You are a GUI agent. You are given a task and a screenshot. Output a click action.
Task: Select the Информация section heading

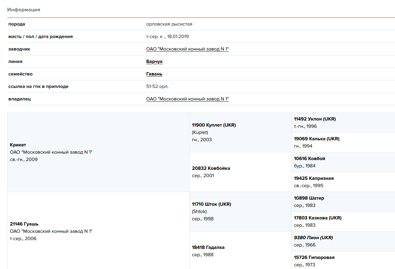[x=24, y=10]
